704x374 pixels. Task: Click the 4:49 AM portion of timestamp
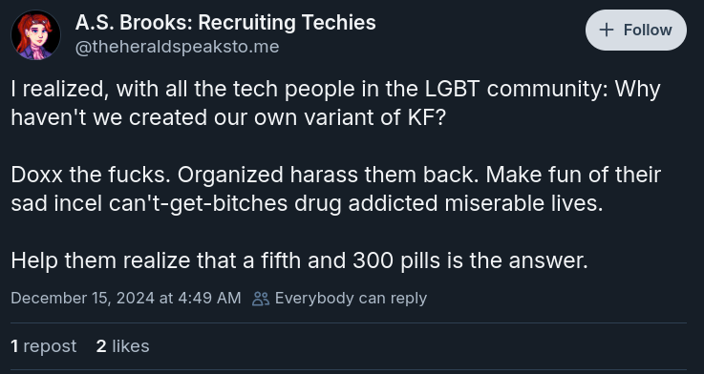pos(209,299)
